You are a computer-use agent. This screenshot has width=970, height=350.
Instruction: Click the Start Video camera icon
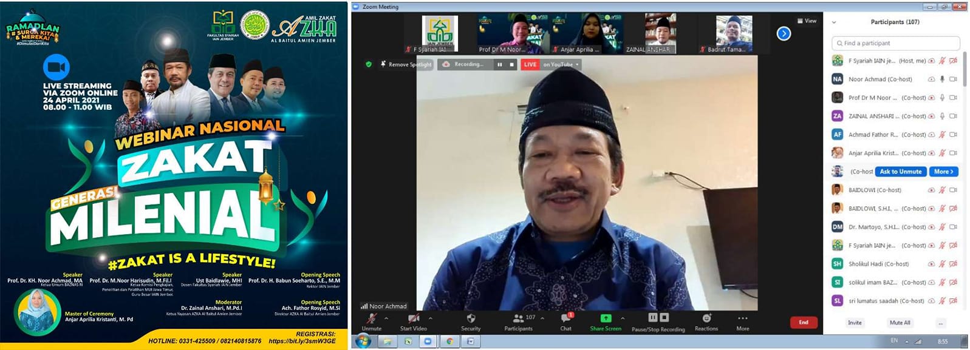point(414,318)
